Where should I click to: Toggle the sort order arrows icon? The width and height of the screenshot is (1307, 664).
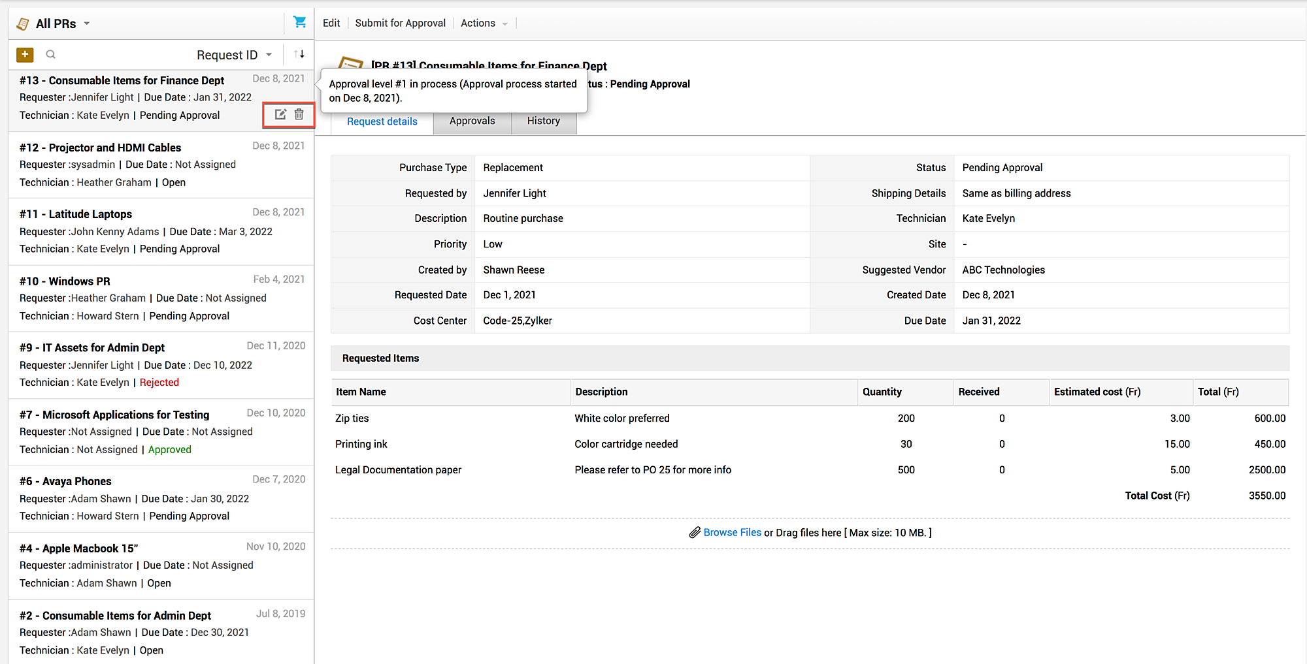(299, 55)
